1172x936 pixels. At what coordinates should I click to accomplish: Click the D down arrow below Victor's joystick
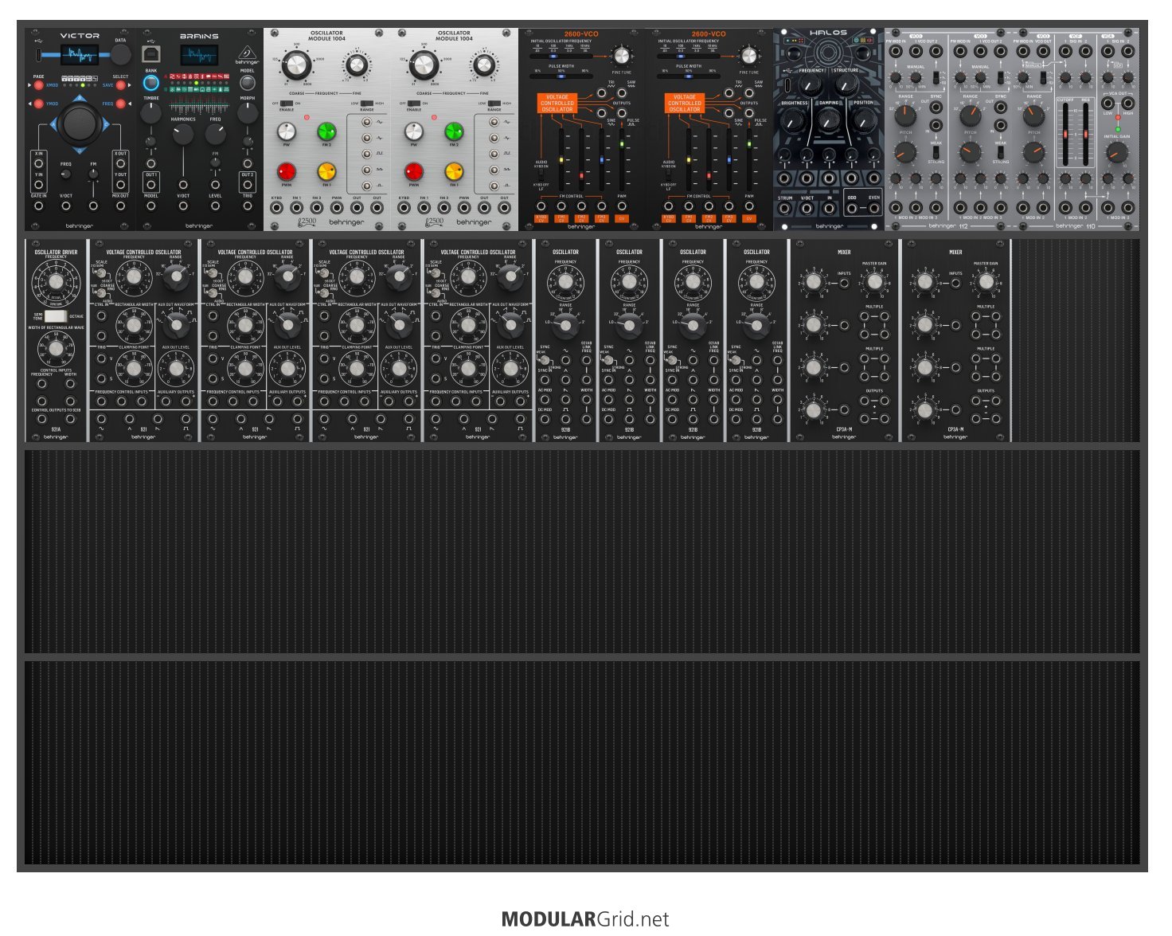click(x=79, y=149)
